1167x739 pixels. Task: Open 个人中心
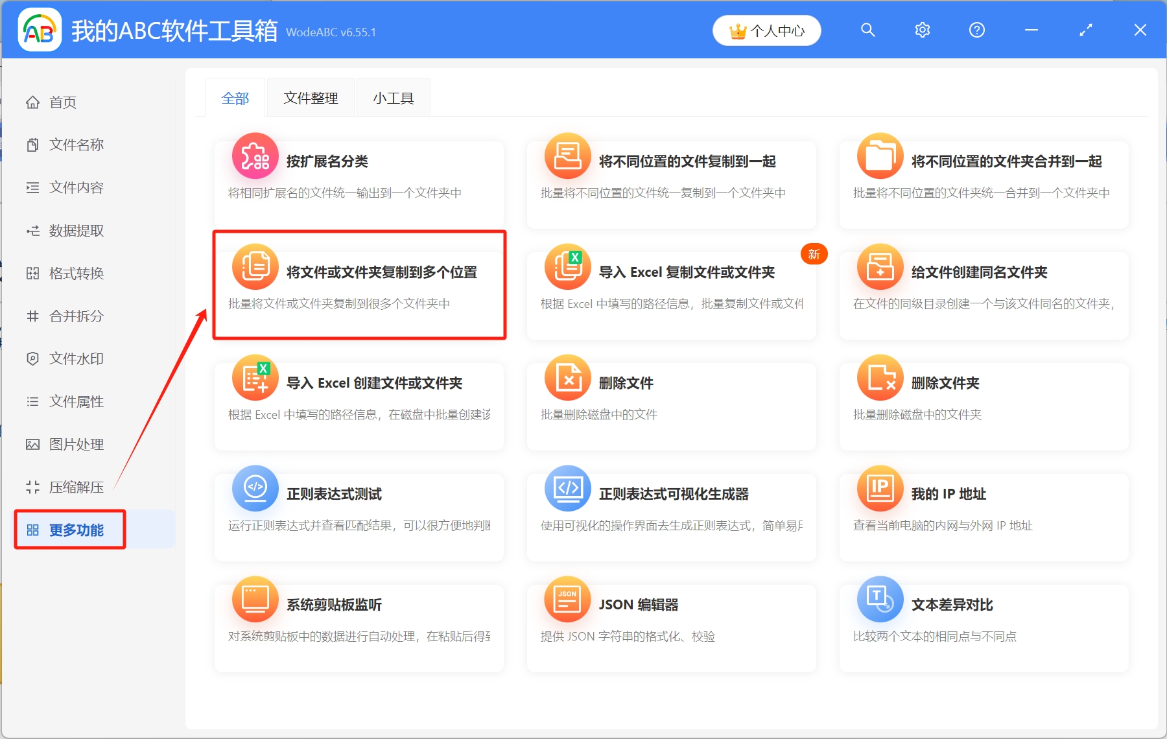pyautogui.click(x=766, y=30)
